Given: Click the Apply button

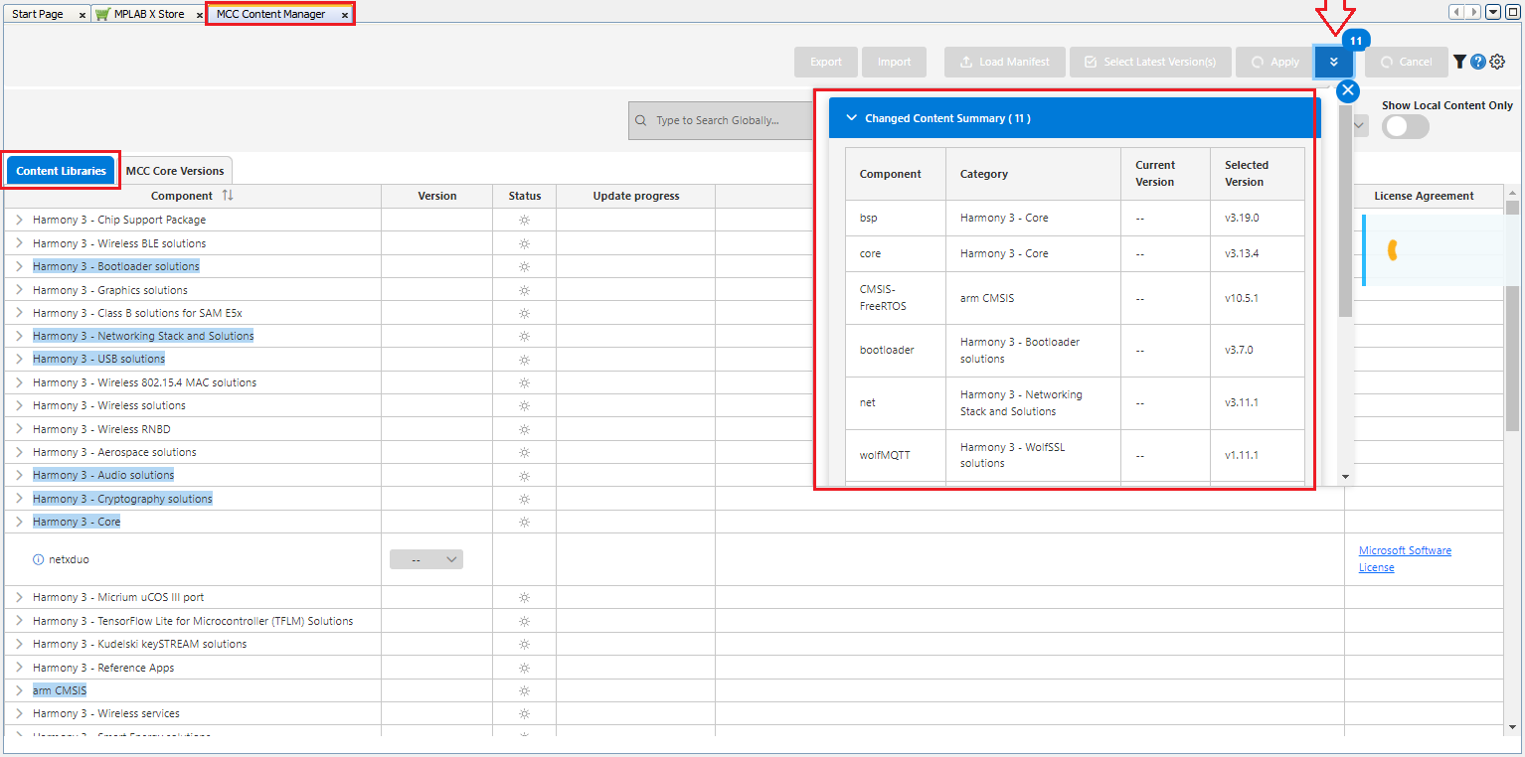Looking at the screenshot, I should tap(1273, 62).
